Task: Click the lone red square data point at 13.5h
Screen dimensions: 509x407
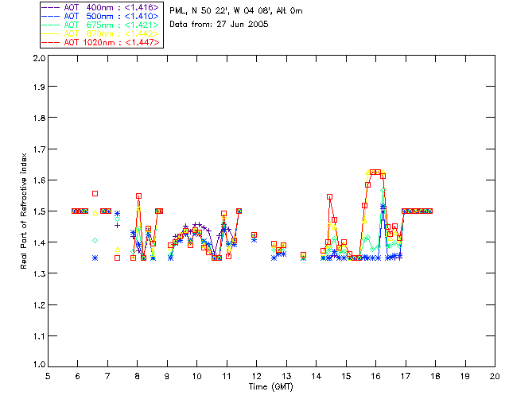Action: (x=303, y=255)
